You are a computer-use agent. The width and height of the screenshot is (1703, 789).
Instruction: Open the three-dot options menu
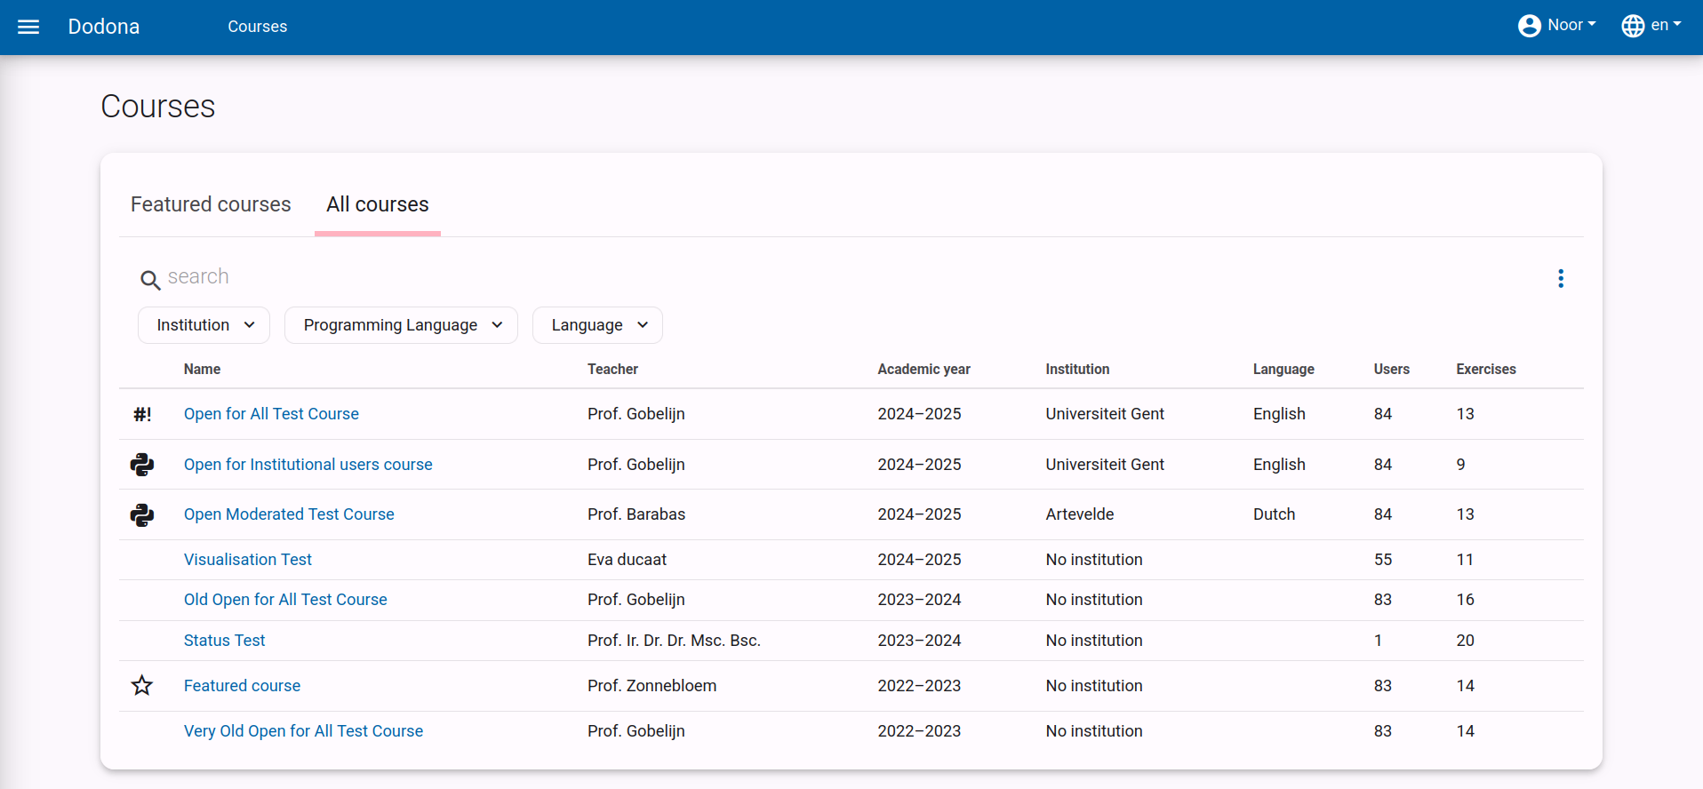[x=1561, y=278]
